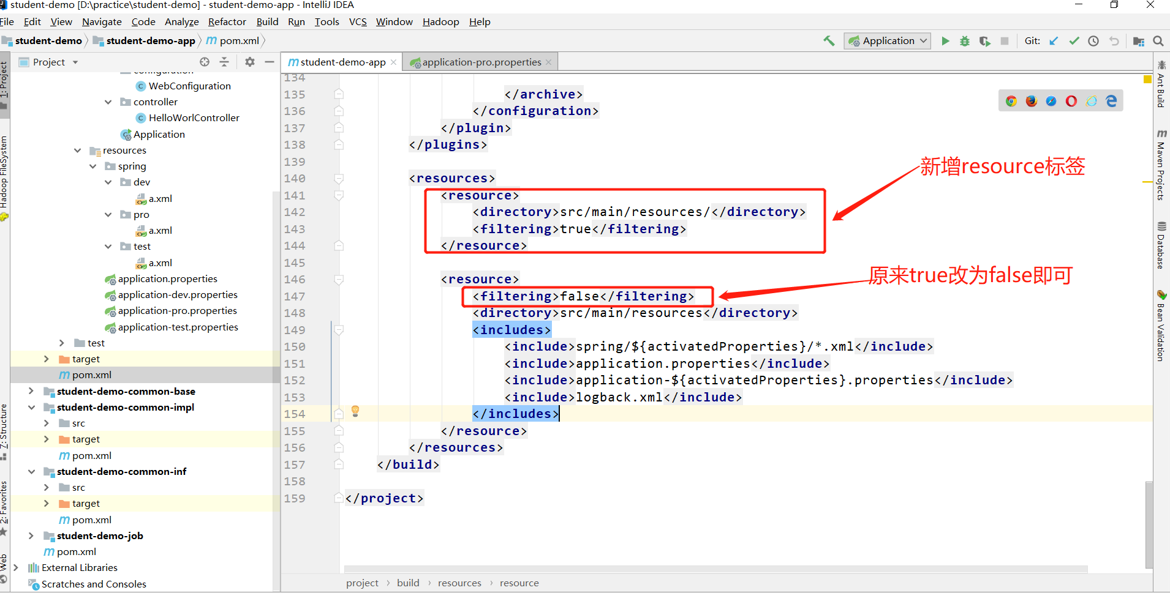The height and width of the screenshot is (593, 1170).
Task: Run with Coverage icon in the toolbar
Action: click(985, 40)
